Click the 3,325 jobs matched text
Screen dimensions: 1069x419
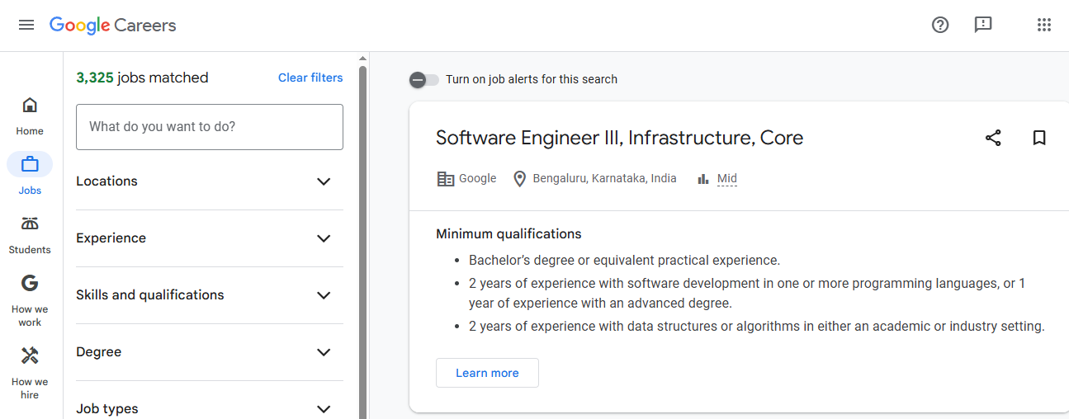pos(142,78)
